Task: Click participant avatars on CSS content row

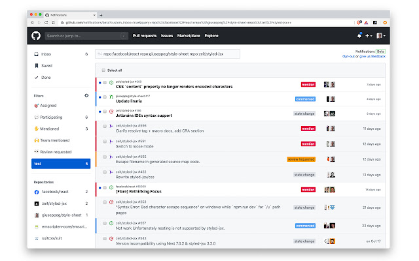Action: (329, 85)
